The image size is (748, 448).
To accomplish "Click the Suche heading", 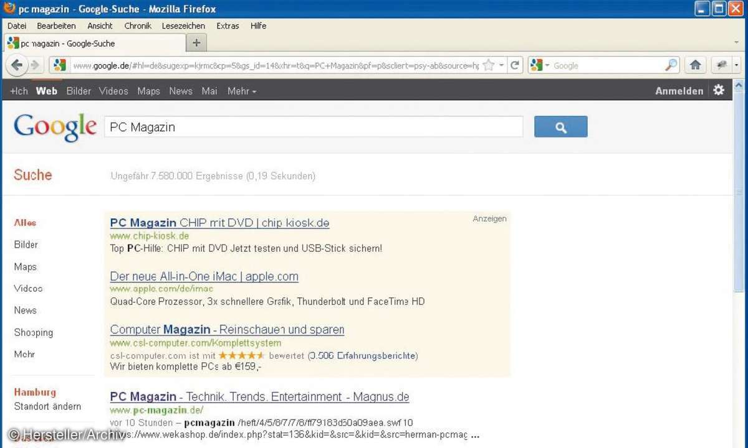I will click(x=33, y=175).
